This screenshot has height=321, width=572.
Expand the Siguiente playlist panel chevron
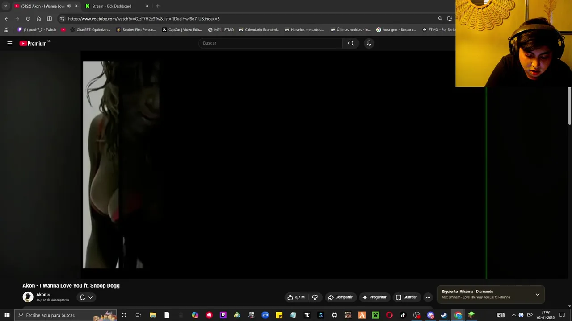(538, 295)
